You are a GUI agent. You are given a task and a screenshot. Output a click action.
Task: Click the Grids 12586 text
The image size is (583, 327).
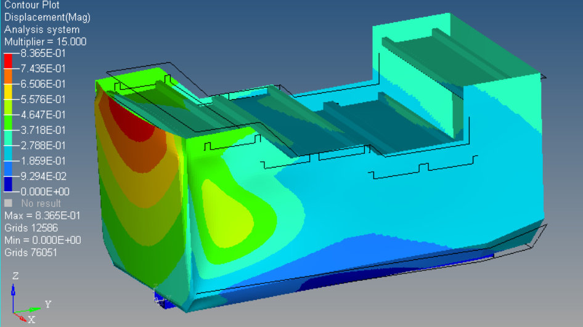coord(31,228)
